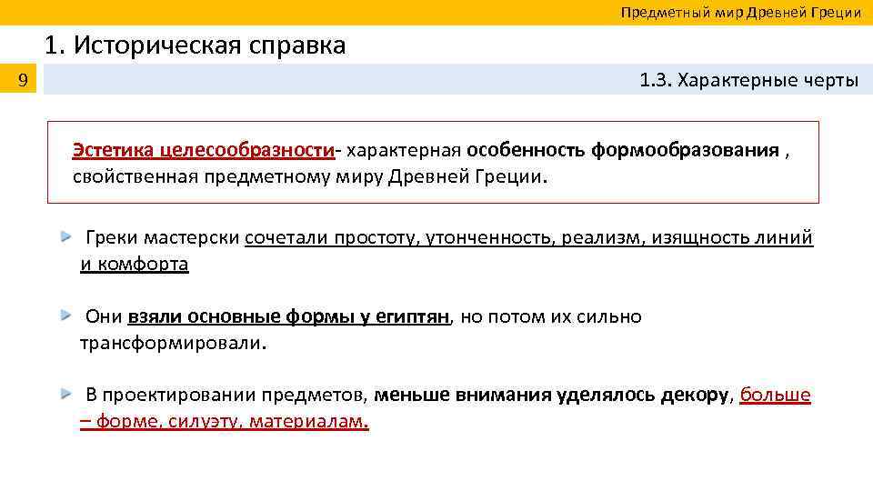The image size is (873, 491).
Task: Click the words 'Греки мастерски'
Action: click(163, 237)
